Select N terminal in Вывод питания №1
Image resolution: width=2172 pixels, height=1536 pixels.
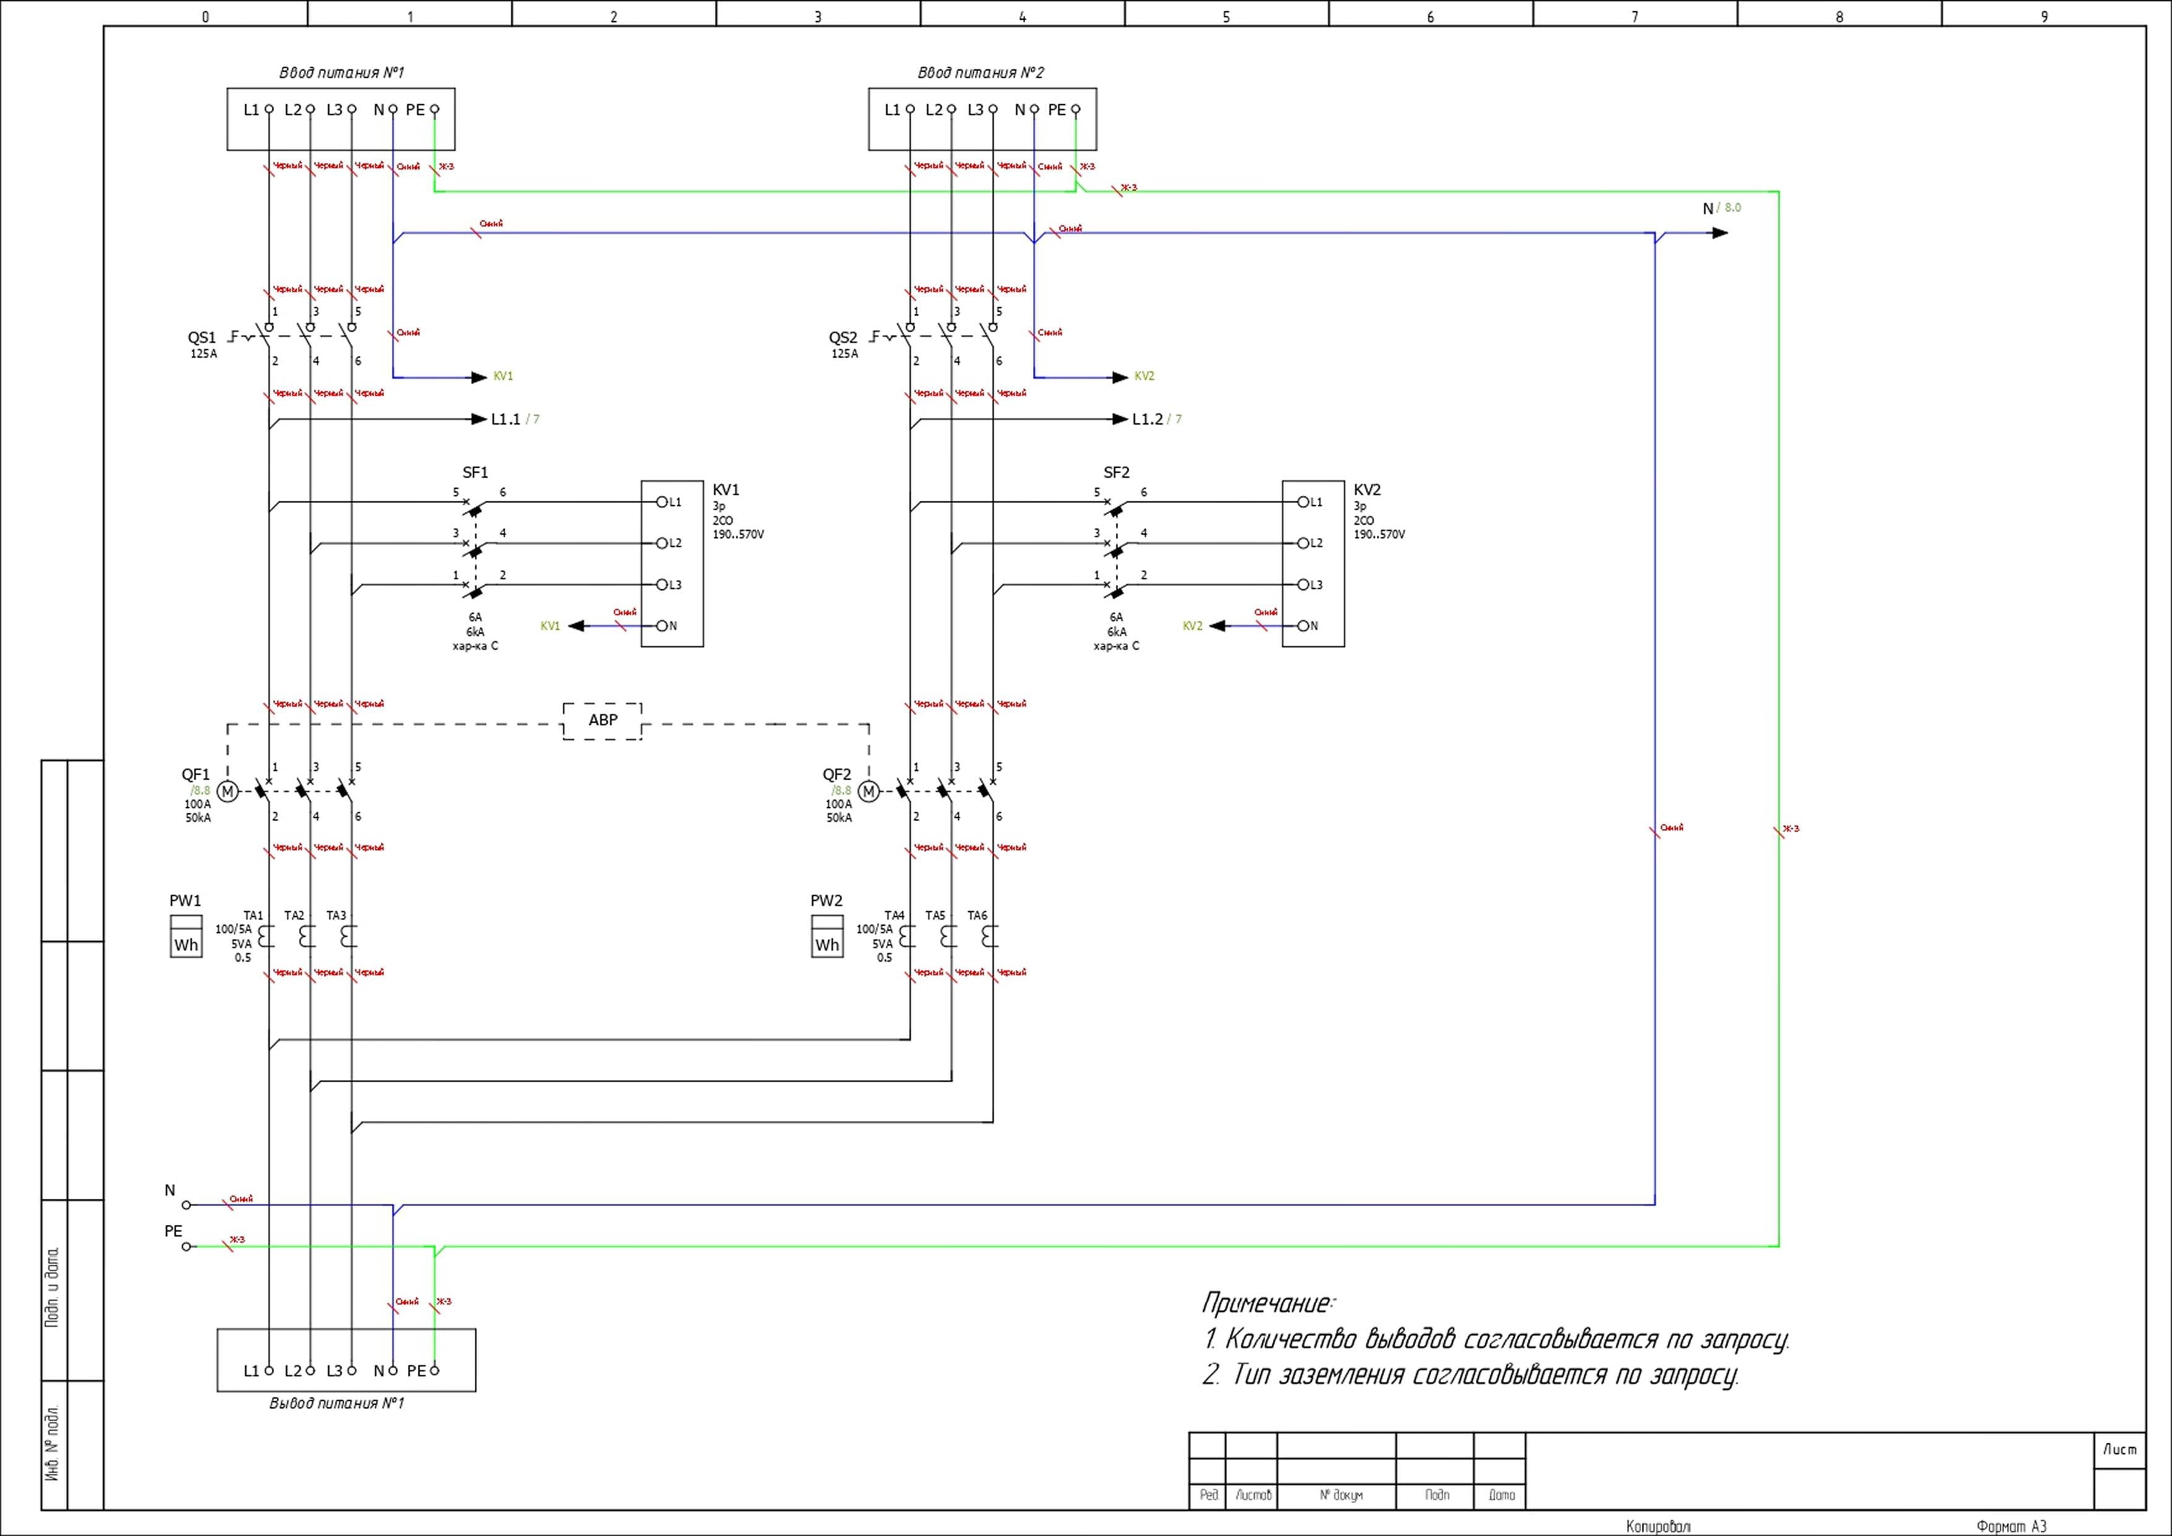(392, 1371)
